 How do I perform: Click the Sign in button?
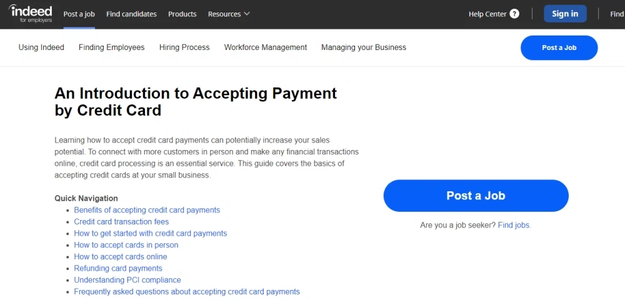click(565, 14)
